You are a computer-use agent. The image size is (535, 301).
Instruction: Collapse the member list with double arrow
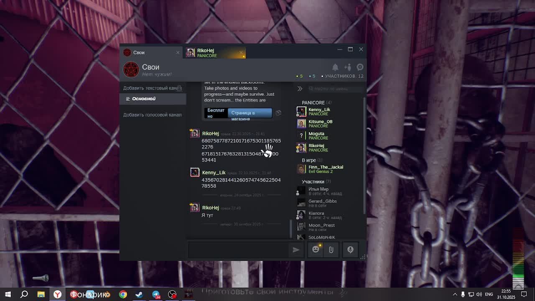[300, 89]
